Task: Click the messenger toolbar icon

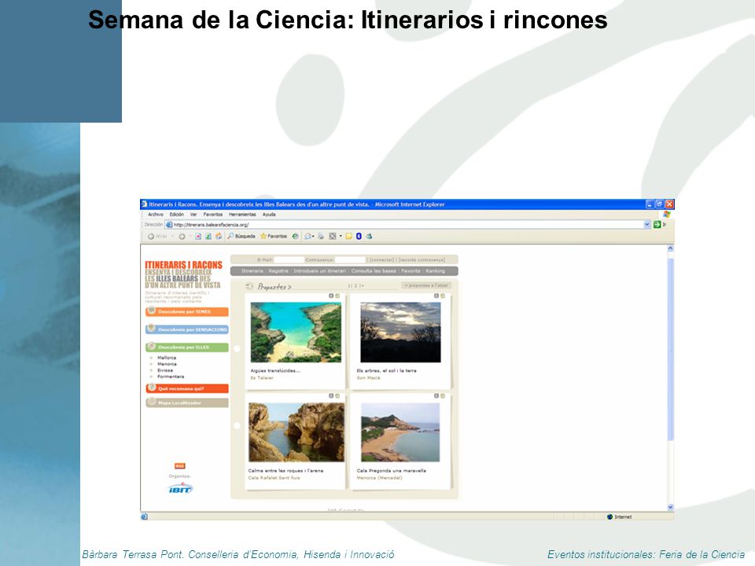Action: click(x=369, y=237)
